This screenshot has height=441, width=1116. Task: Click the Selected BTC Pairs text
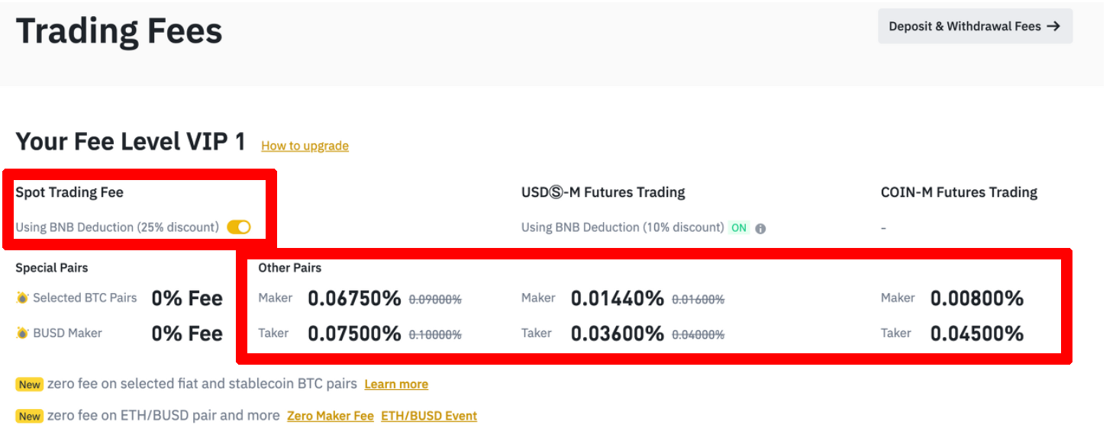point(85,298)
